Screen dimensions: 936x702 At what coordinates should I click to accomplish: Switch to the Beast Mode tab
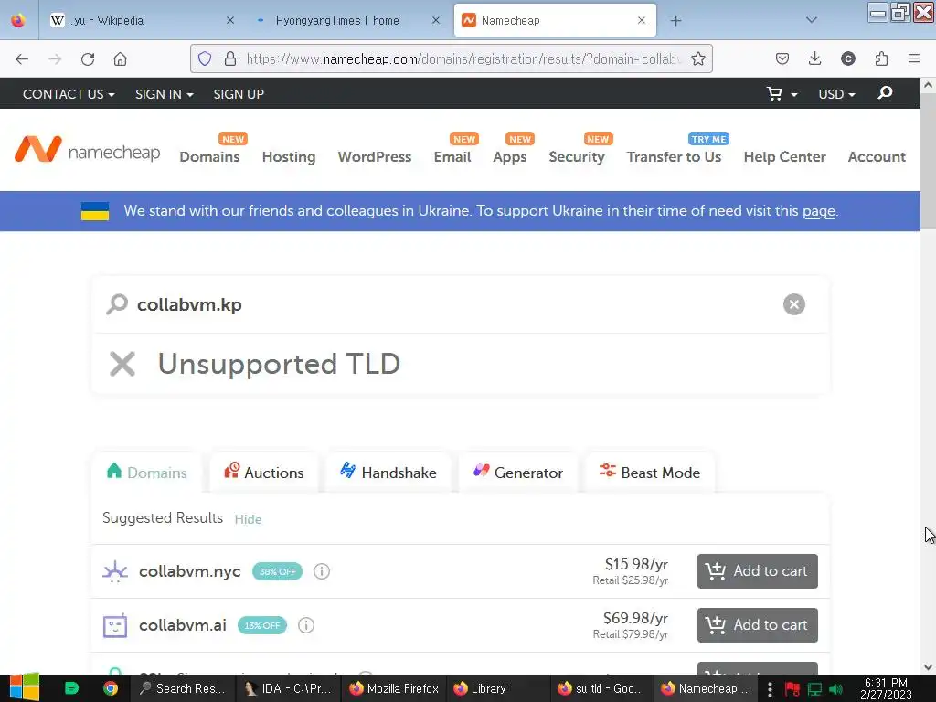coord(650,473)
